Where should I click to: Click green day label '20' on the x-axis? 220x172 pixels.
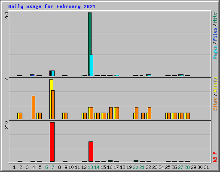tap(135, 167)
